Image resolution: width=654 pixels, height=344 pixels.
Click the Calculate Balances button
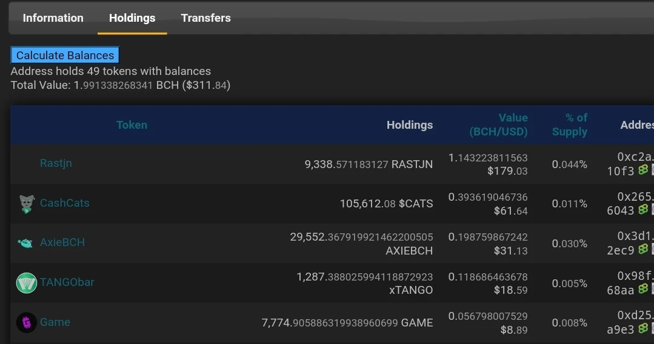pyautogui.click(x=65, y=55)
